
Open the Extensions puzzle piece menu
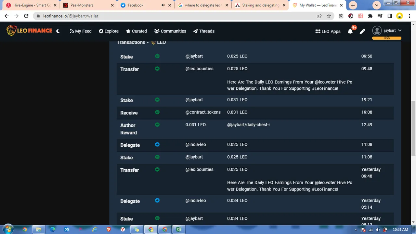coord(370,16)
